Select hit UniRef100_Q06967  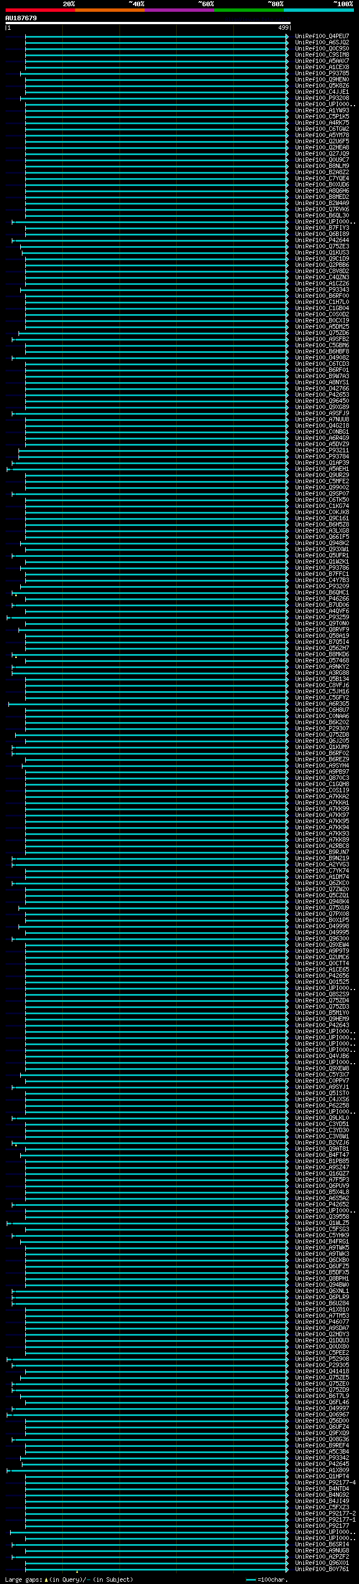(x=321, y=1414)
